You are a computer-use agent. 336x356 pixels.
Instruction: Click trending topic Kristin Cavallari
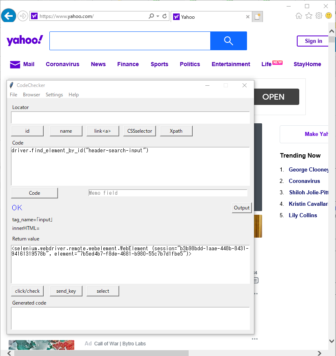[308, 204]
